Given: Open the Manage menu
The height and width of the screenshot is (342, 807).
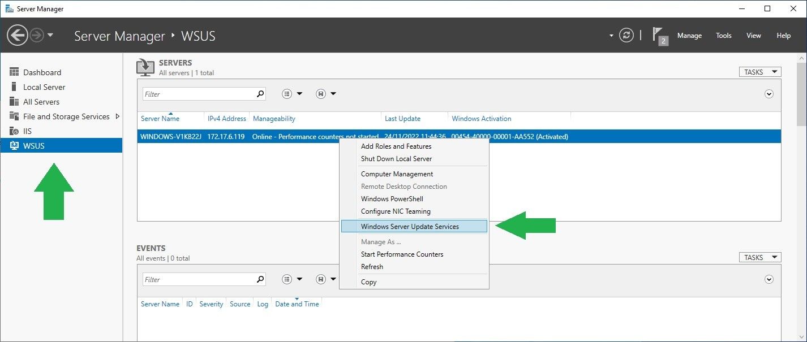Looking at the screenshot, I should pyautogui.click(x=689, y=36).
